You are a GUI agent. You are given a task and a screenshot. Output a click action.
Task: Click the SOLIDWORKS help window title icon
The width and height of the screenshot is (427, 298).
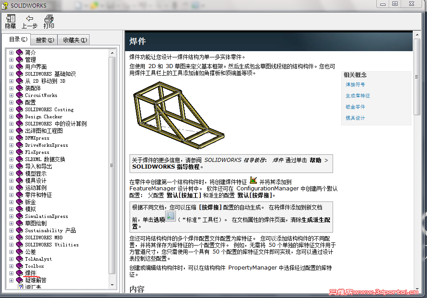tap(5, 5)
